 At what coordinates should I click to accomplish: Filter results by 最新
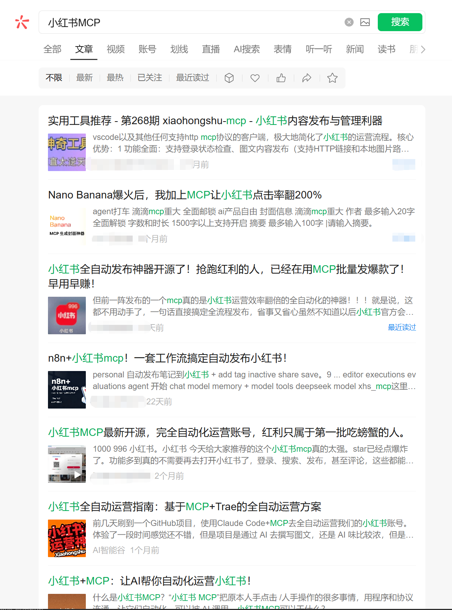pyautogui.click(x=84, y=78)
